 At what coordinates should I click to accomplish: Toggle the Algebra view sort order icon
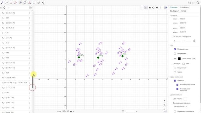[x=31, y=8]
